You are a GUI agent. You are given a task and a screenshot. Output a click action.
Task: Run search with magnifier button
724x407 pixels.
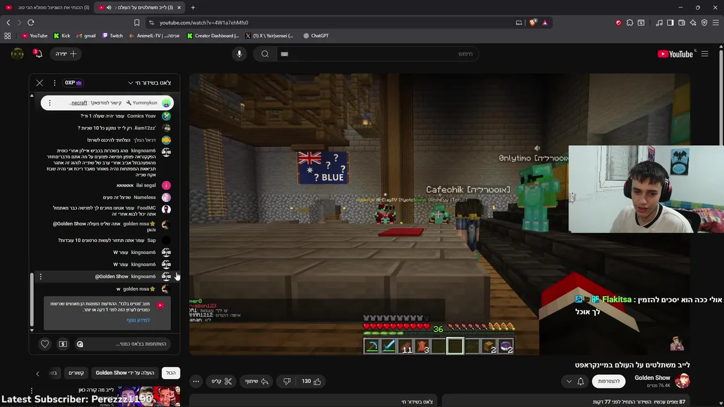coord(265,54)
